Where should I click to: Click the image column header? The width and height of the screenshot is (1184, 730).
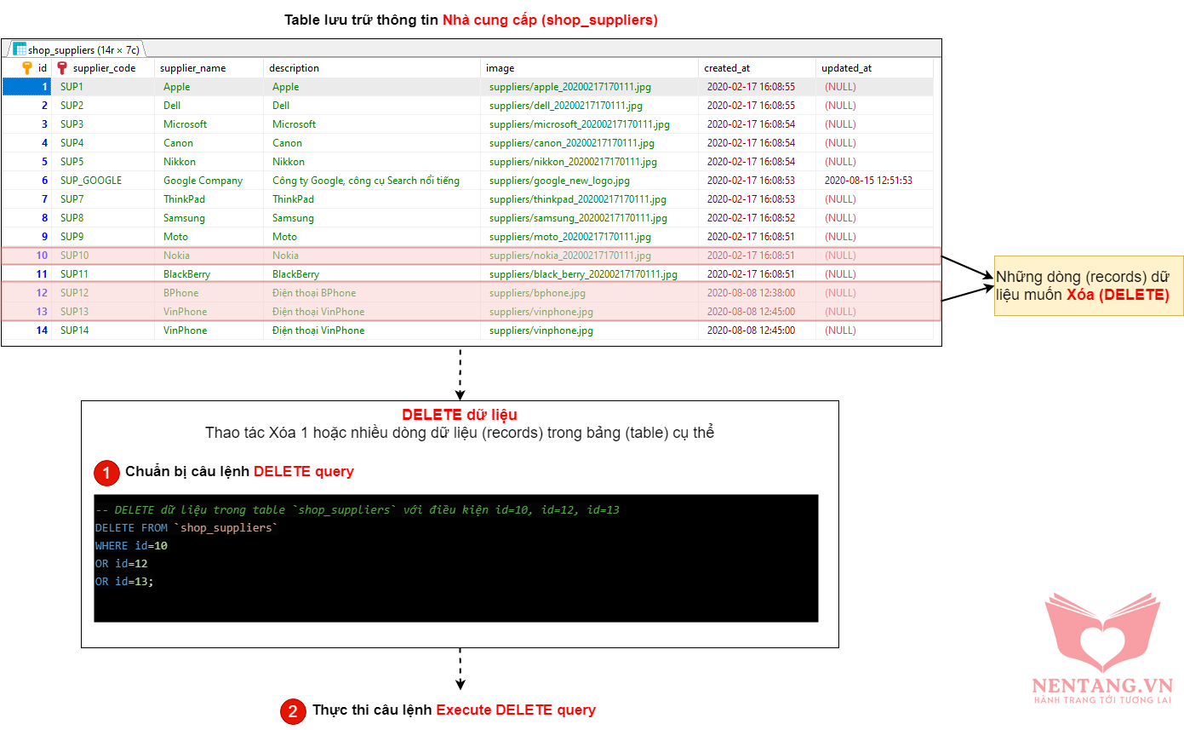coord(500,68)
